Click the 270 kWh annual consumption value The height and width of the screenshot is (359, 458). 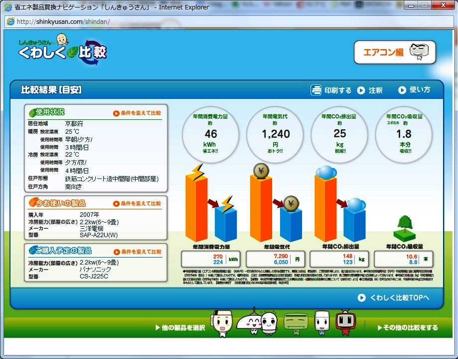218,257
